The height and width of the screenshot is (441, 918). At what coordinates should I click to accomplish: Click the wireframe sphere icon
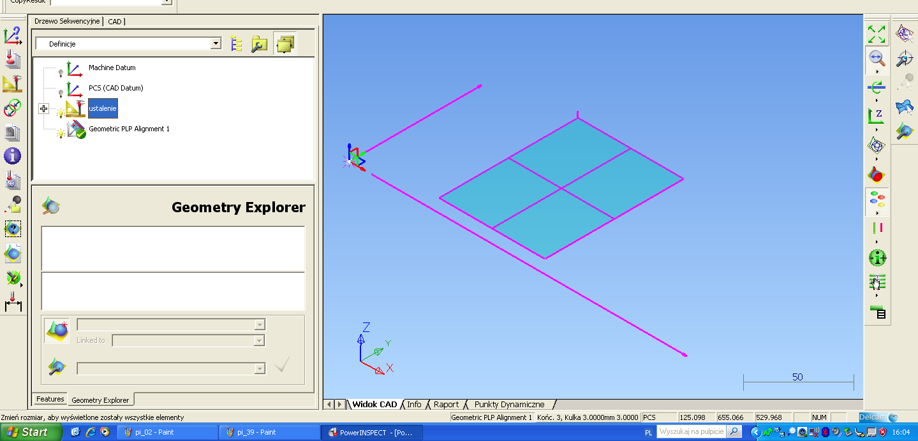(877, 145)
